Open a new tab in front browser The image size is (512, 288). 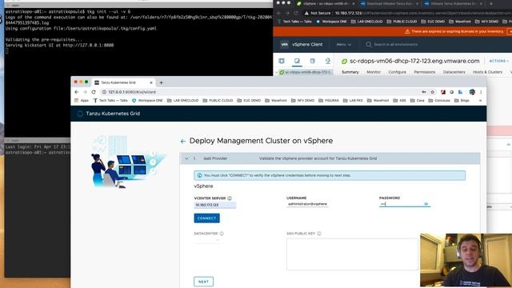click(x=161, y=82)
